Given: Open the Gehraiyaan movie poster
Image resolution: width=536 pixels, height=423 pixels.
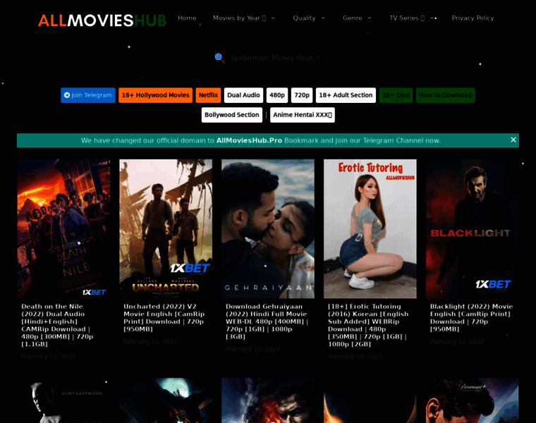Looking at the screenshot, I should tap(268, 228).
